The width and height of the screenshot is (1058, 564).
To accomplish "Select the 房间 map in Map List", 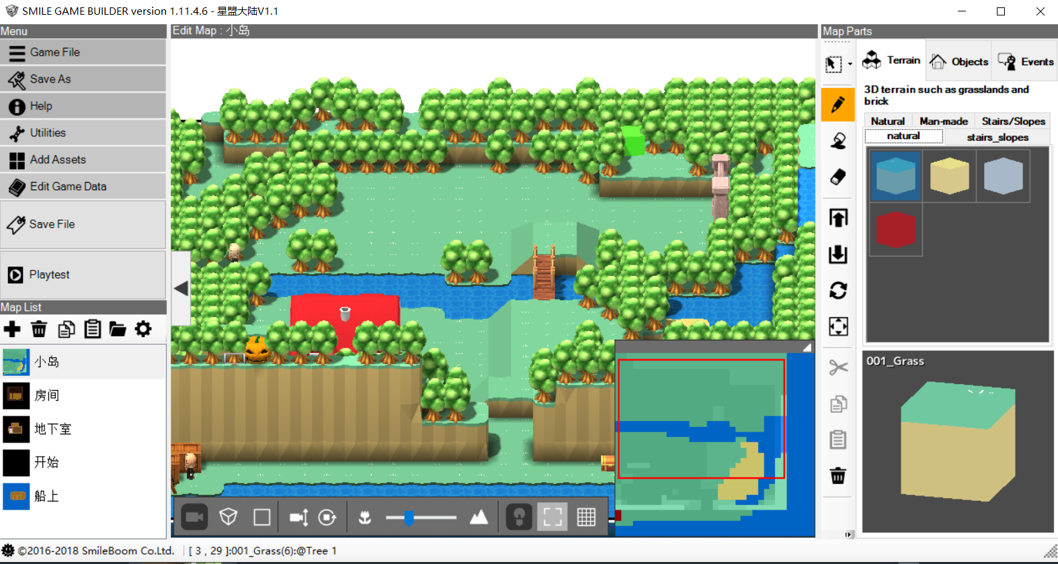I will coord(83,395).
